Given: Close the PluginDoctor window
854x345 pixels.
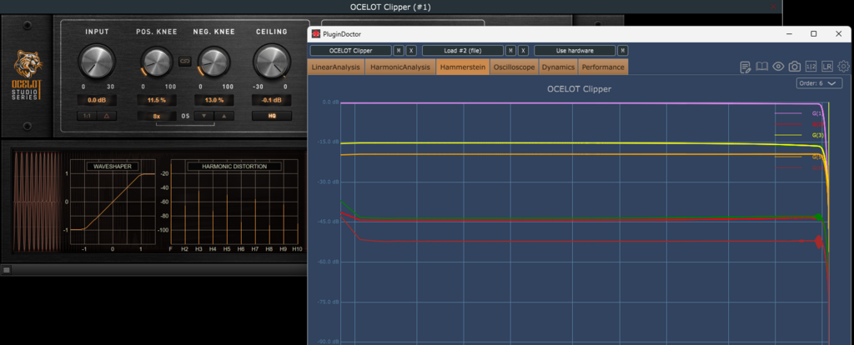Looking at the screenshot, I should [839, 33].
